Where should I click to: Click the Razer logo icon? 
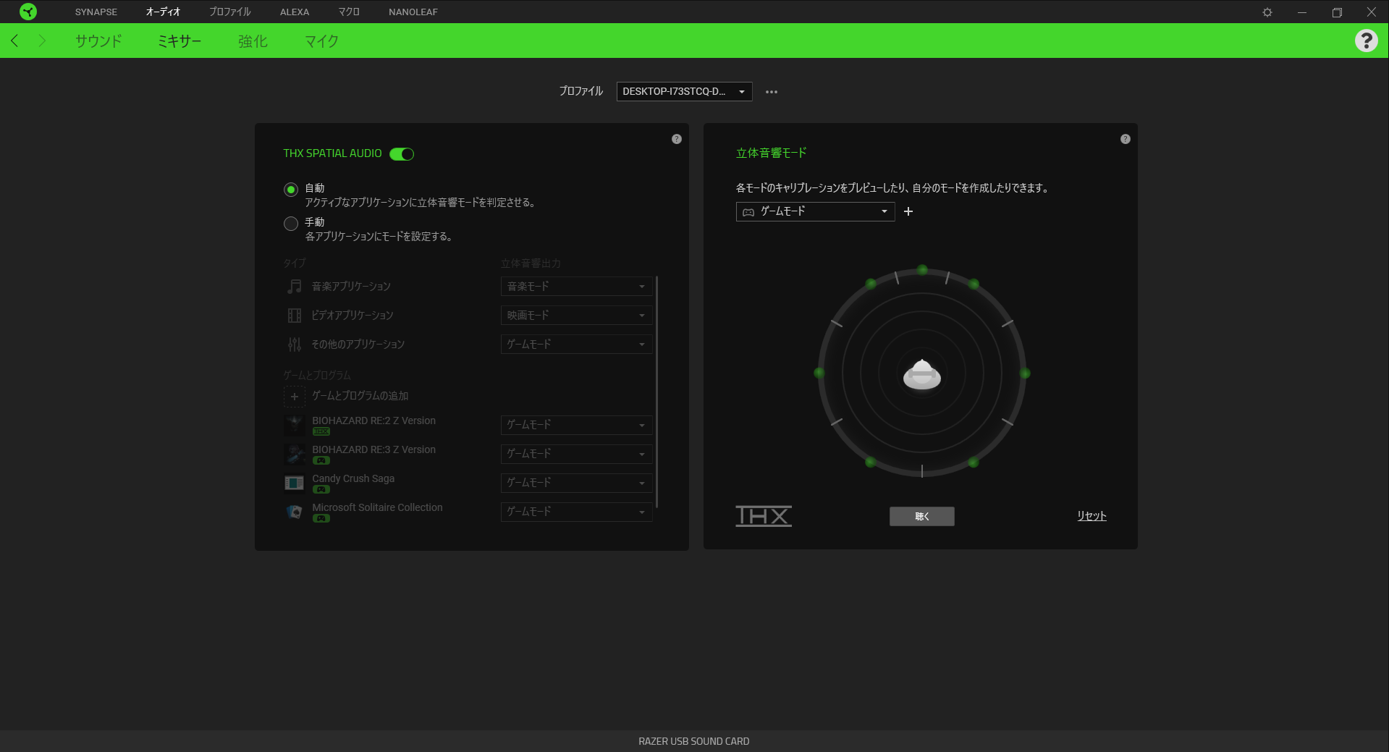pos(28,12)
